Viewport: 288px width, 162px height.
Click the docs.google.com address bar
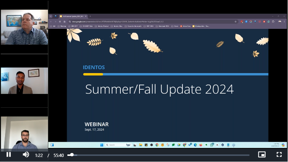pyautogui.click(x=152, y=22)
